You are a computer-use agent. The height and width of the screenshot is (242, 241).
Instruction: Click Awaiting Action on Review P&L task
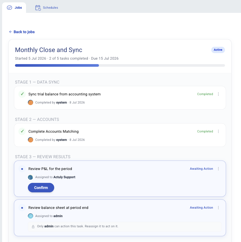pos(202,169)
